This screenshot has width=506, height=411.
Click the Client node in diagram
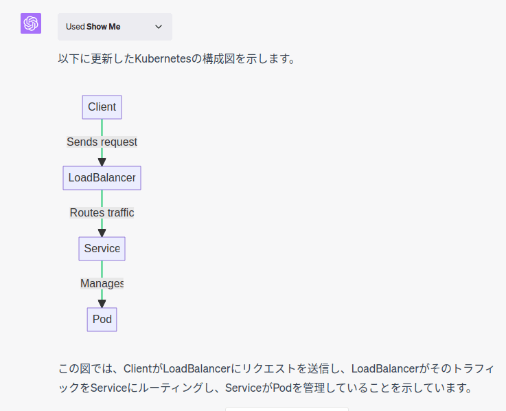click(x=102, y=107)
